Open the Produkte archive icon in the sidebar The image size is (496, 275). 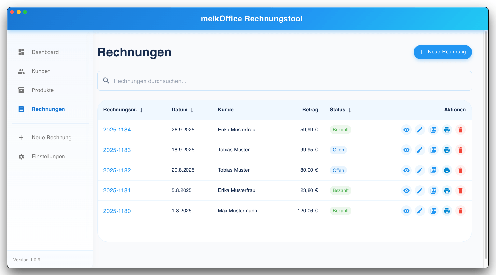21,90
